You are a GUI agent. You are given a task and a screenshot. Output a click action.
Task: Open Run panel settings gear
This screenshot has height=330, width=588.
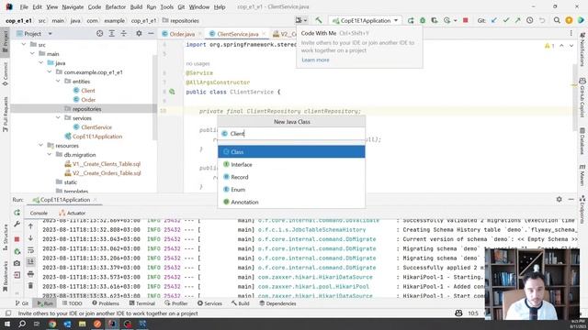click(x=560, y=200)
